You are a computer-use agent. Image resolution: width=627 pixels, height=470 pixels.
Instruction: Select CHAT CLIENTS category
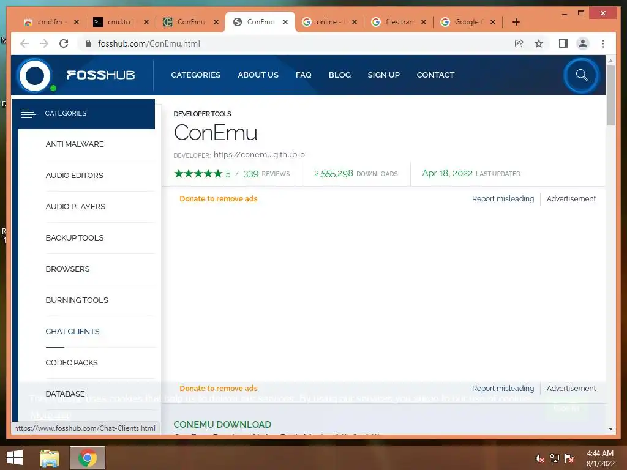72,331
